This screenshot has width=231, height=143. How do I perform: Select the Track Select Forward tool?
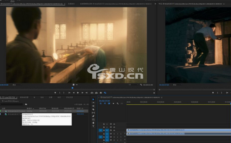pyautogui.click(x=93, y=103)
